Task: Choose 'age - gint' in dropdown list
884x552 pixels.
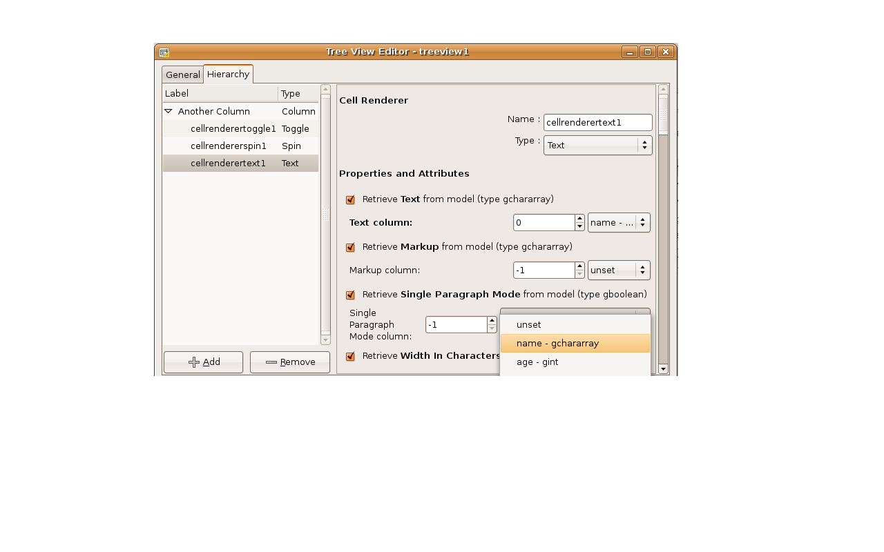Action: click(575, 362)
